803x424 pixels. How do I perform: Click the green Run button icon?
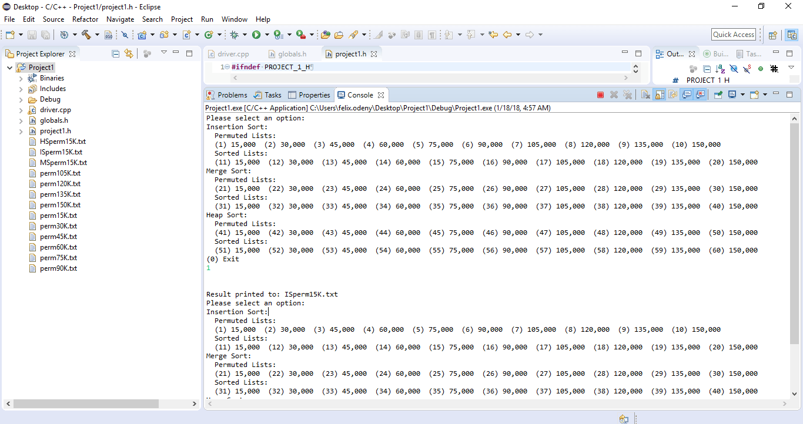pos(256,35)
